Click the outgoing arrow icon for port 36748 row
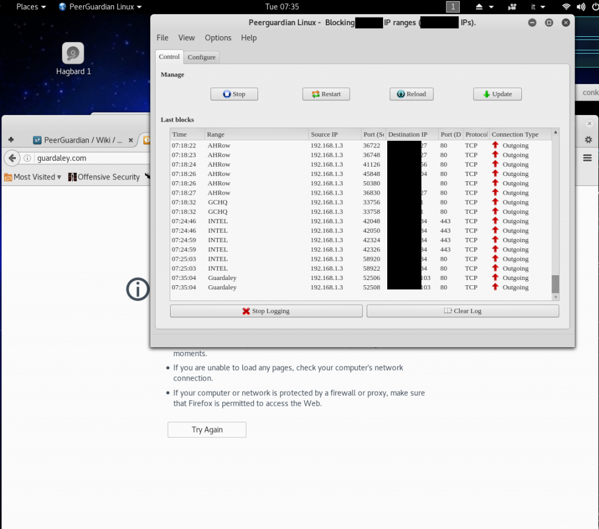 [495, 154]
